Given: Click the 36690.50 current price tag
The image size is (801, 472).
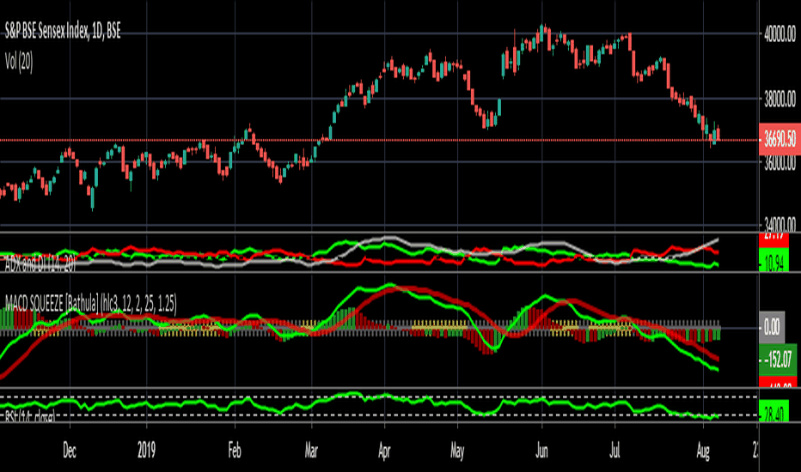Looking at the screenshot, I should 780,139.
